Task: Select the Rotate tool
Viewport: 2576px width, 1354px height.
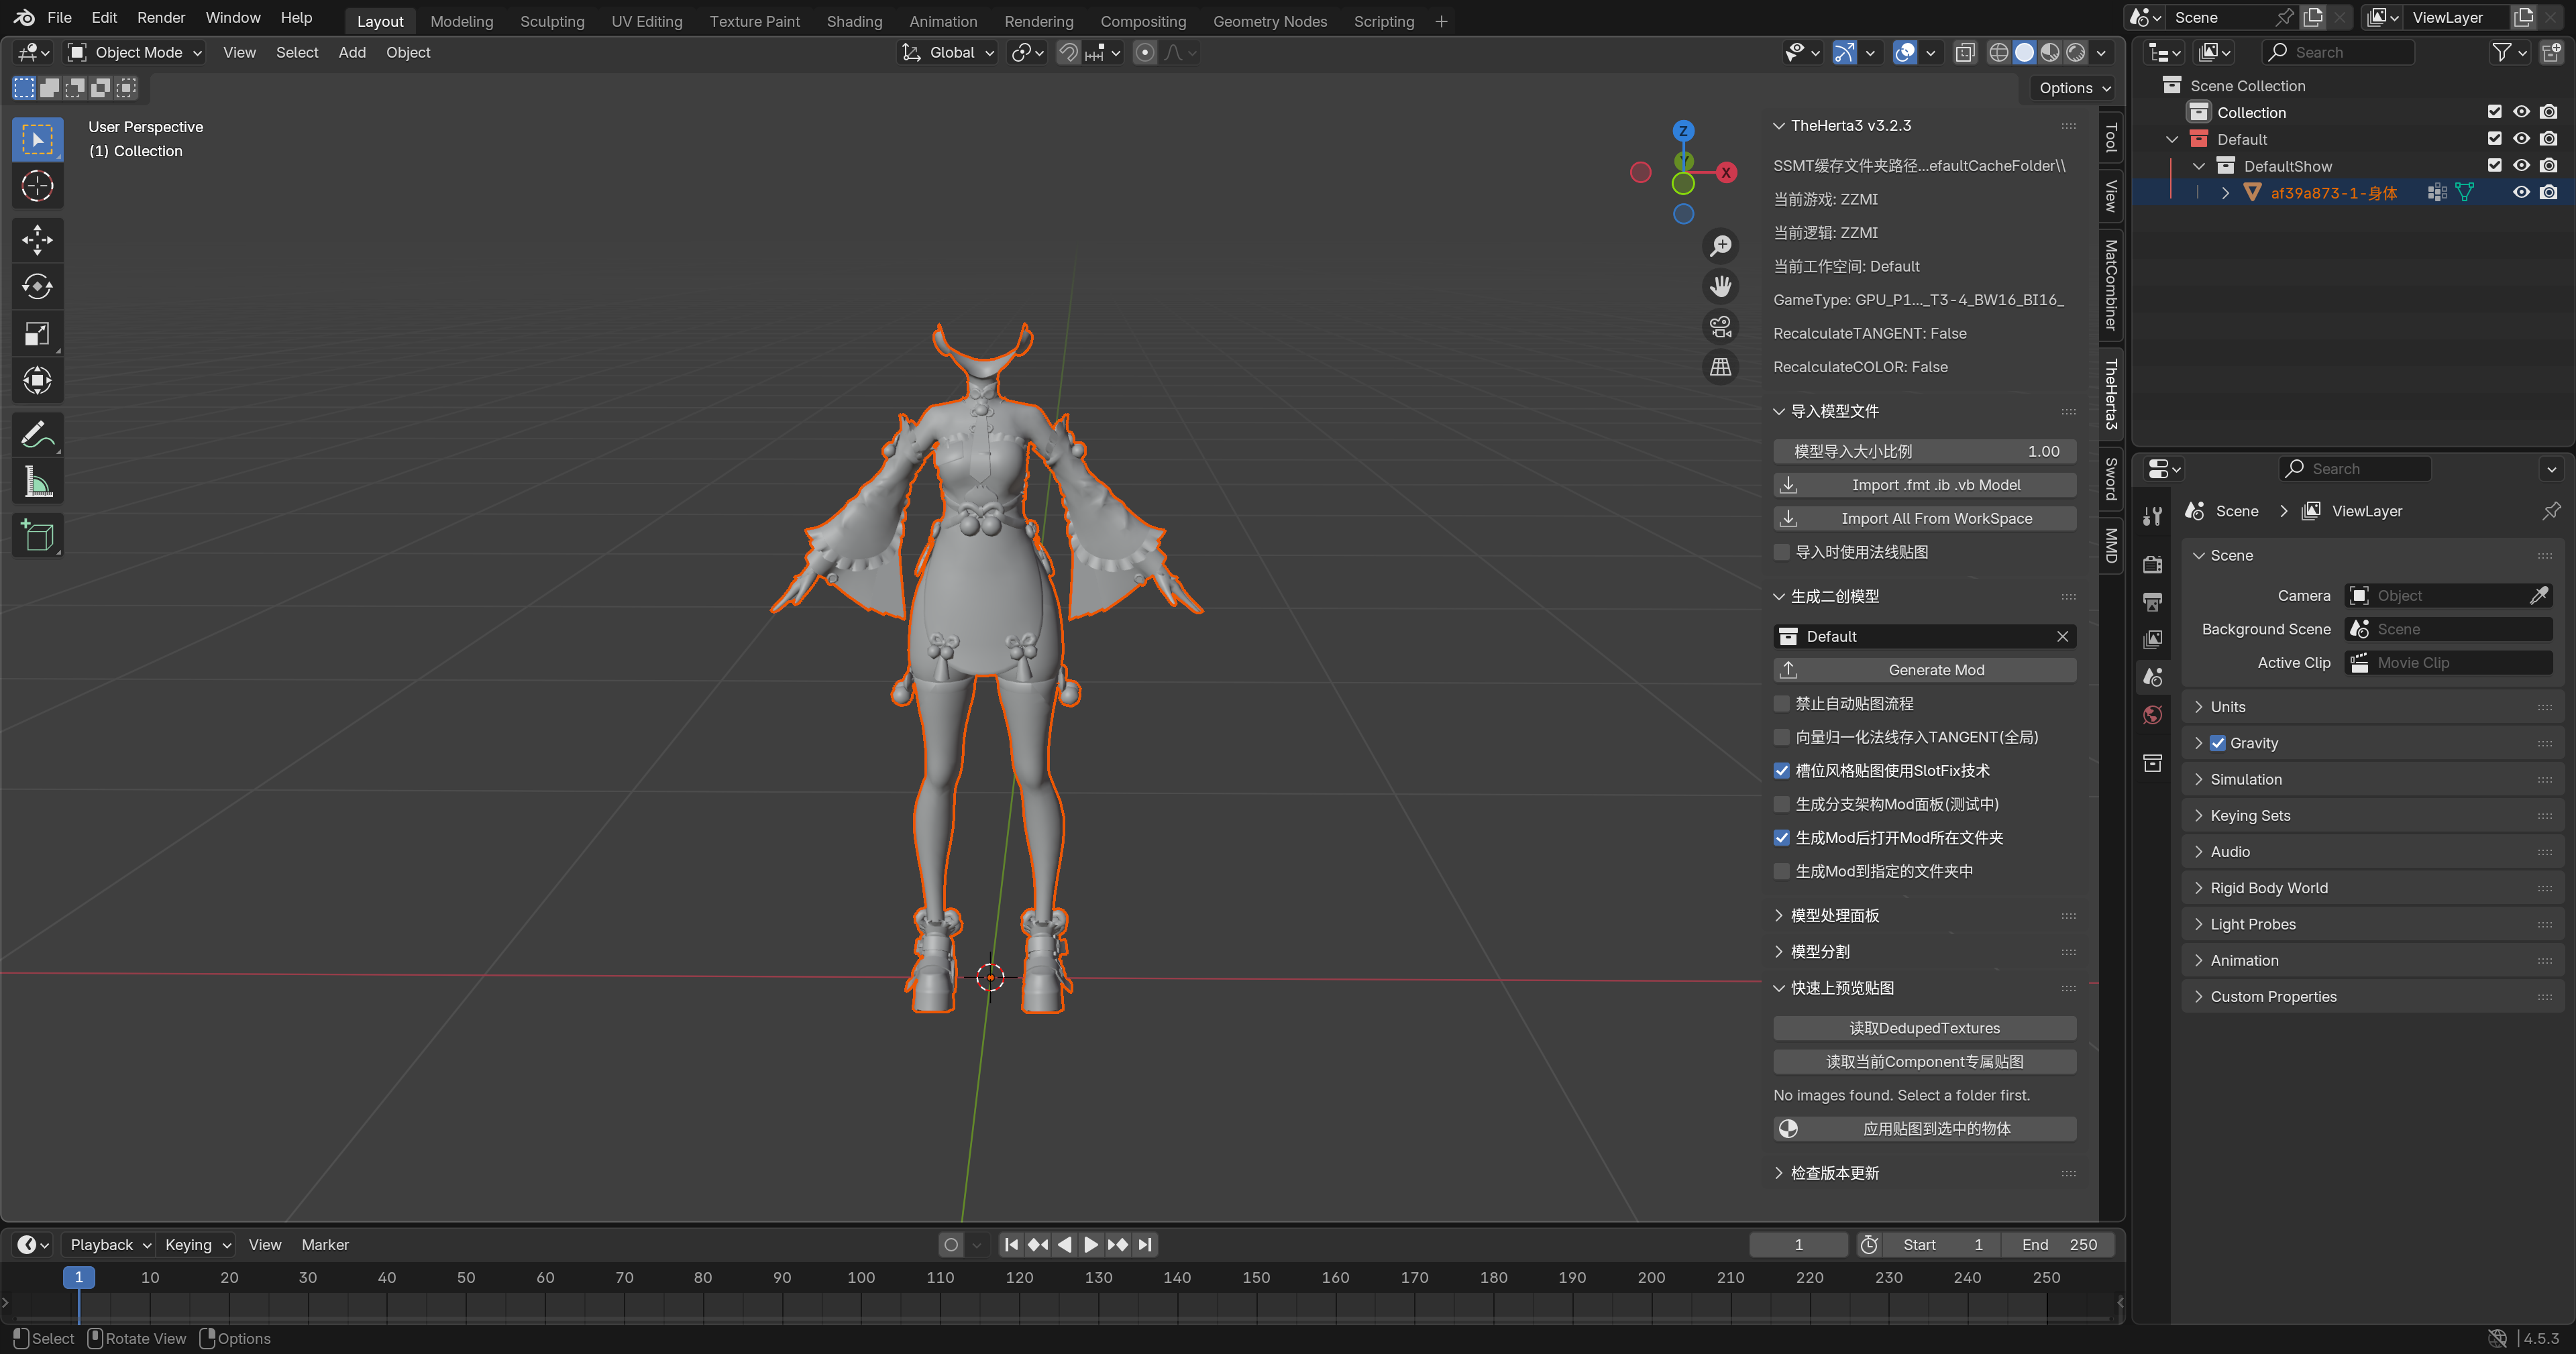Action: click(37, 287)
